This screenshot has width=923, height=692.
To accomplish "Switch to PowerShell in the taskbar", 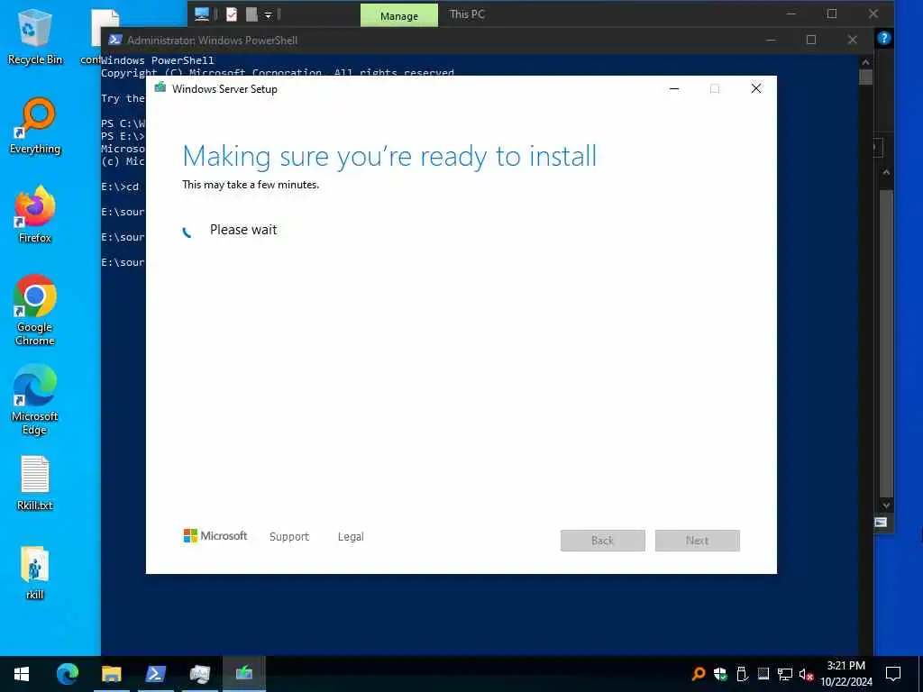I will click(155, 674).
